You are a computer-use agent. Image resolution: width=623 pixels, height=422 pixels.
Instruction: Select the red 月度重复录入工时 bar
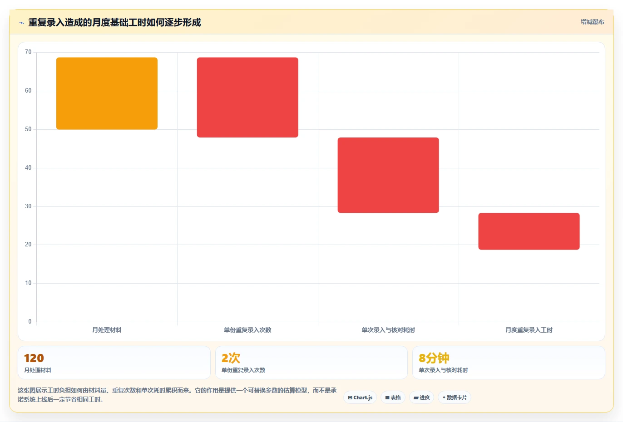coord(529,231)
